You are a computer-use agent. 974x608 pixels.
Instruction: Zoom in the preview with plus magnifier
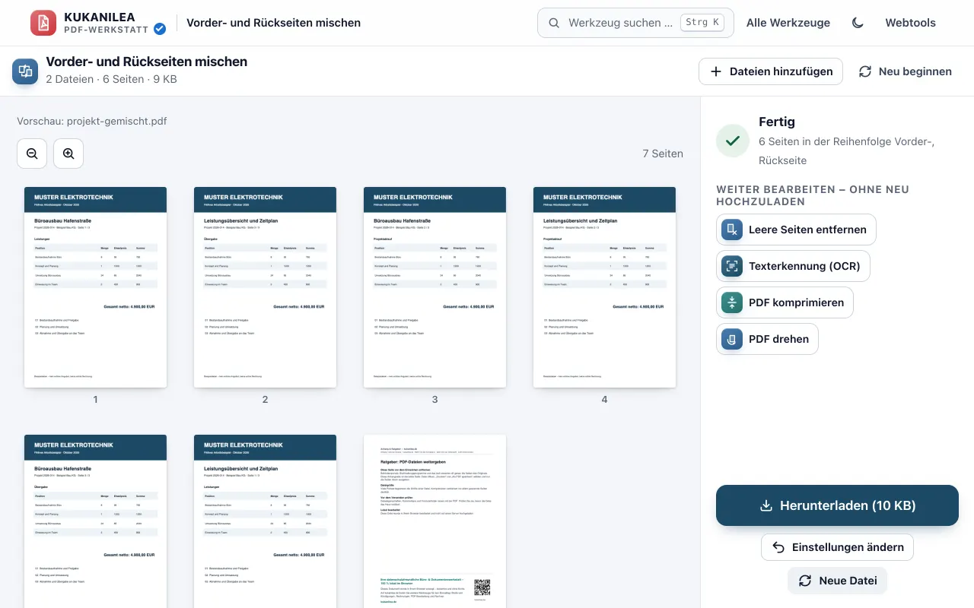[68, 154]
